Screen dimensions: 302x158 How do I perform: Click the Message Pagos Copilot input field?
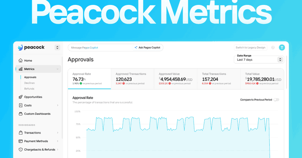100,48
